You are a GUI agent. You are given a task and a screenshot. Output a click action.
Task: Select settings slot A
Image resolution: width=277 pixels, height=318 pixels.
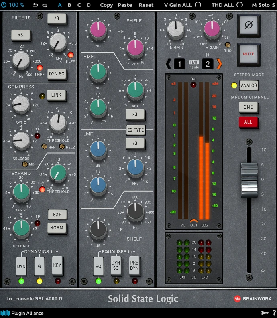(60, 5)
